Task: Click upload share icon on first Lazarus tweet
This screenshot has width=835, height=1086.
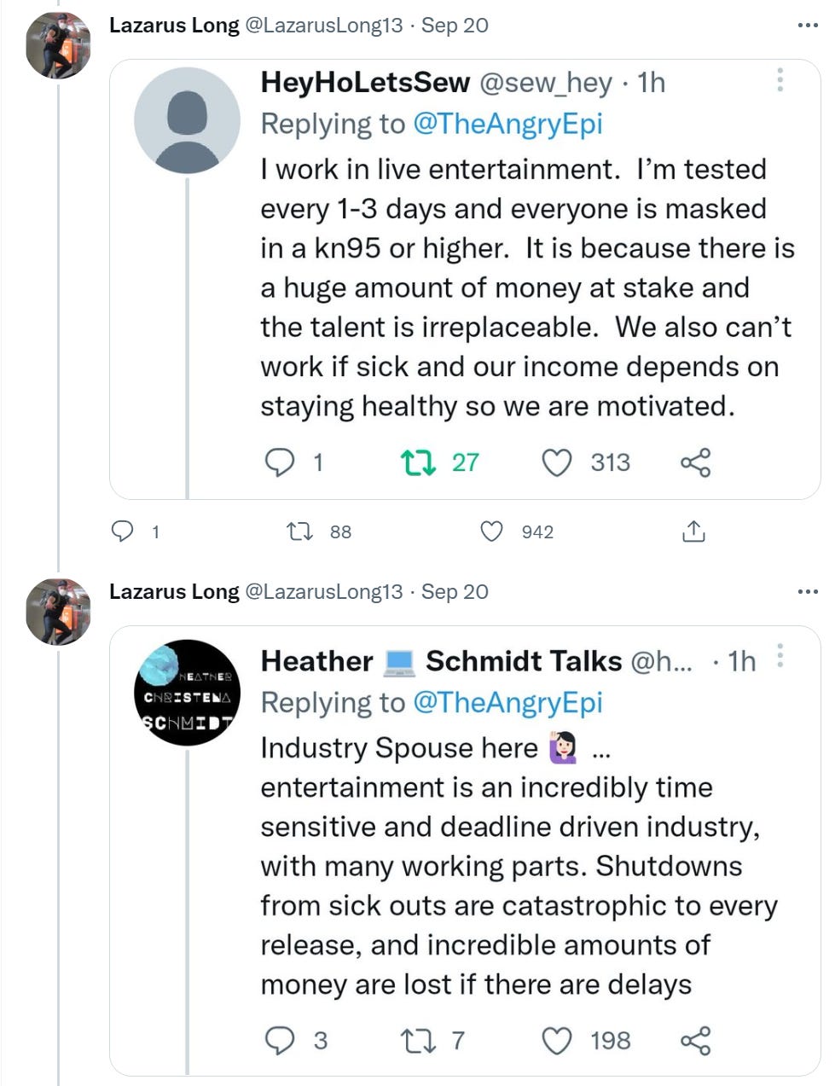Action: point(693,531)
